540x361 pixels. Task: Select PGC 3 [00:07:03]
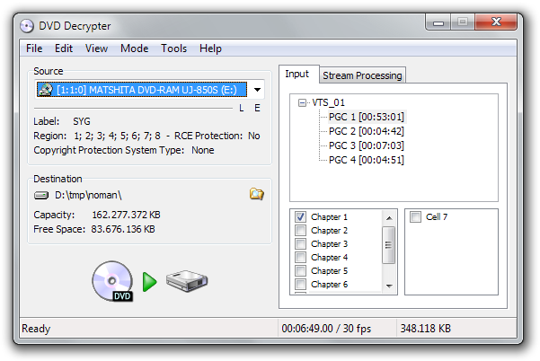367,145
